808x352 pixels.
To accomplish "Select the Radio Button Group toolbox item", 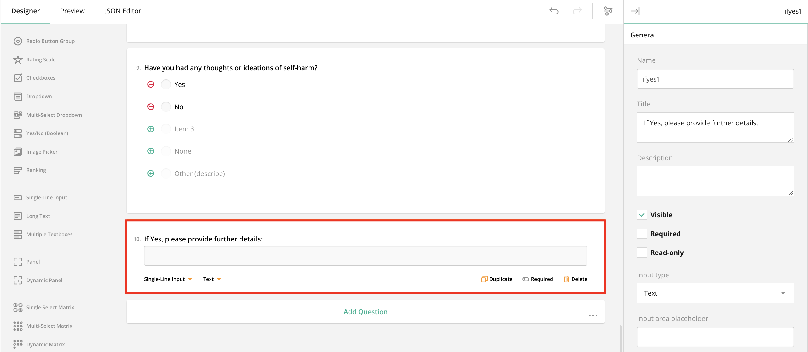I will tap(50, 41).
